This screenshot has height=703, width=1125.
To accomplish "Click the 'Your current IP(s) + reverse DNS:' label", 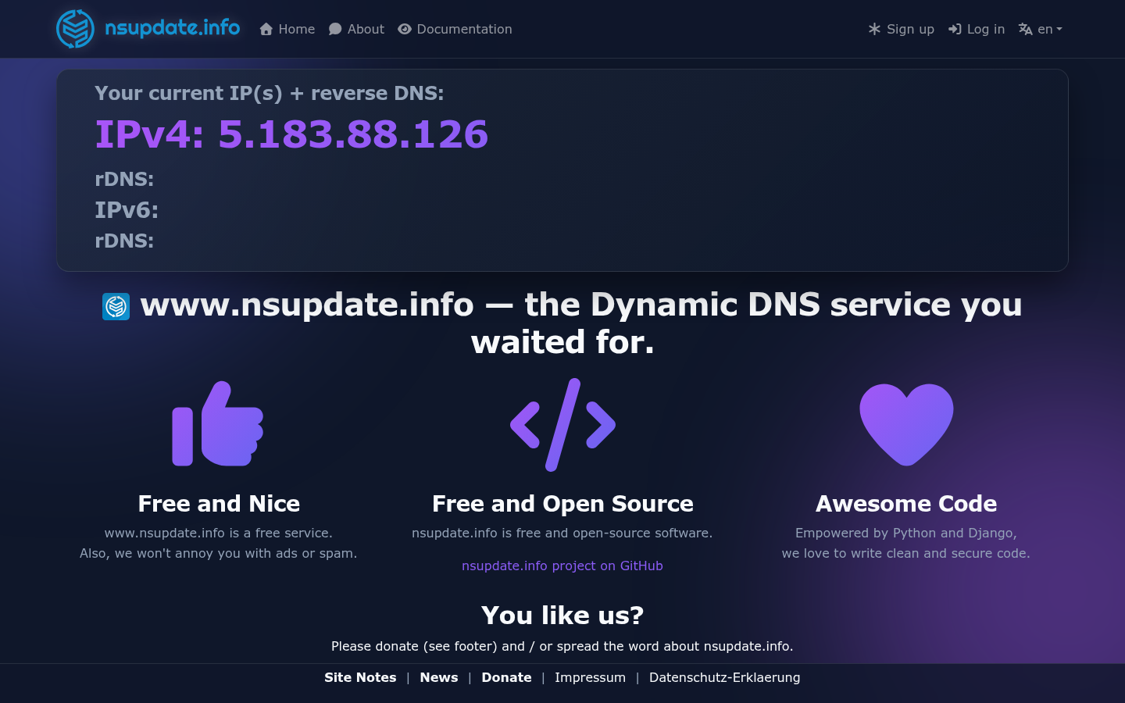I will (x=270, y=94).
